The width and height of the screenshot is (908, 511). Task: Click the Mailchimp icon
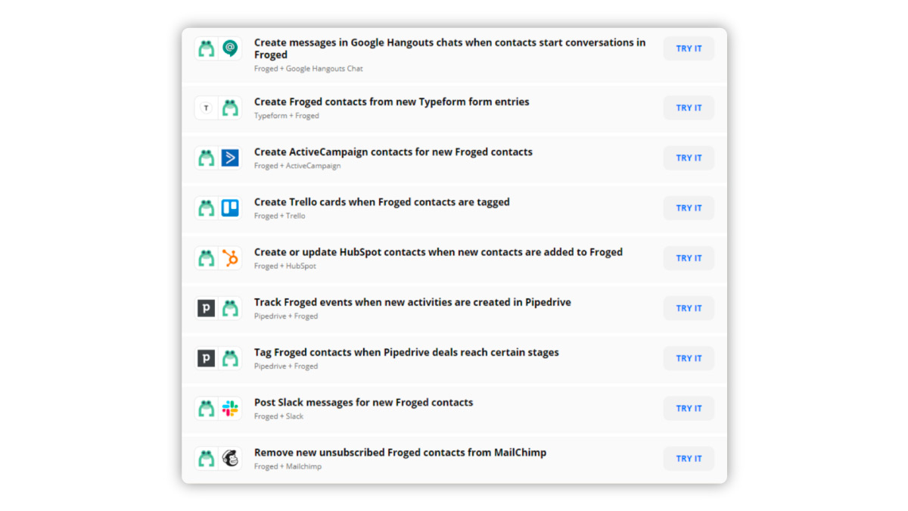230,459
